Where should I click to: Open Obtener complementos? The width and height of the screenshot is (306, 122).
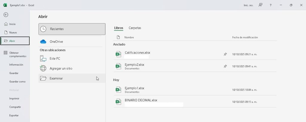pyautogui.click(x=15, y=55)
